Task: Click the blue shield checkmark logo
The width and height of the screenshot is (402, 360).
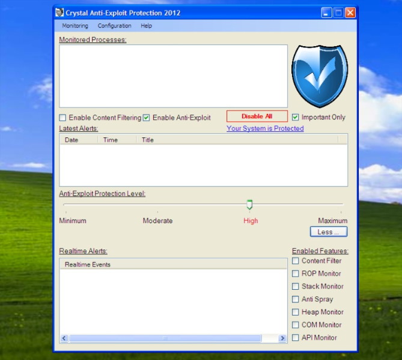Action: (x=319, y=76)
